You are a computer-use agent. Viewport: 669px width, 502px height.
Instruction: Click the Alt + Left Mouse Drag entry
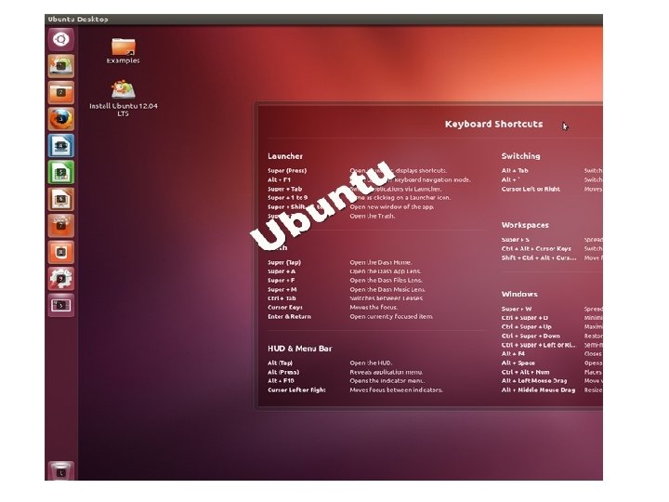tap(533, 381)
